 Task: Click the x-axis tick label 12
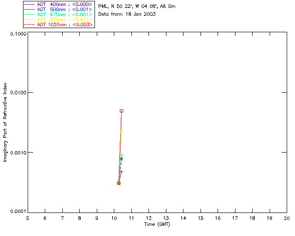pos(148,218)
